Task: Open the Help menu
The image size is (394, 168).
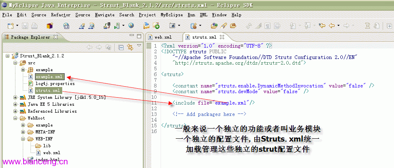Action: pyautogui.click(x=237, y=15)
